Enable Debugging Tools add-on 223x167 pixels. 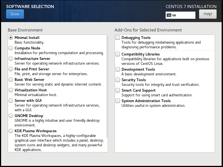coord(118,38)
